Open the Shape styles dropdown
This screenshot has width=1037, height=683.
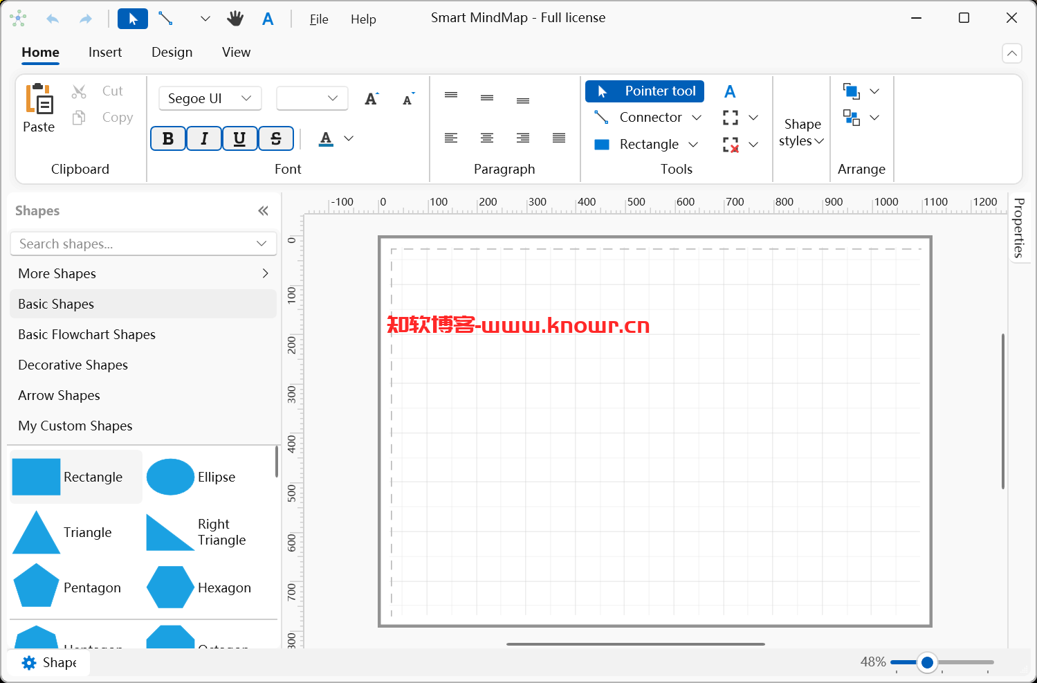[802, 132]
